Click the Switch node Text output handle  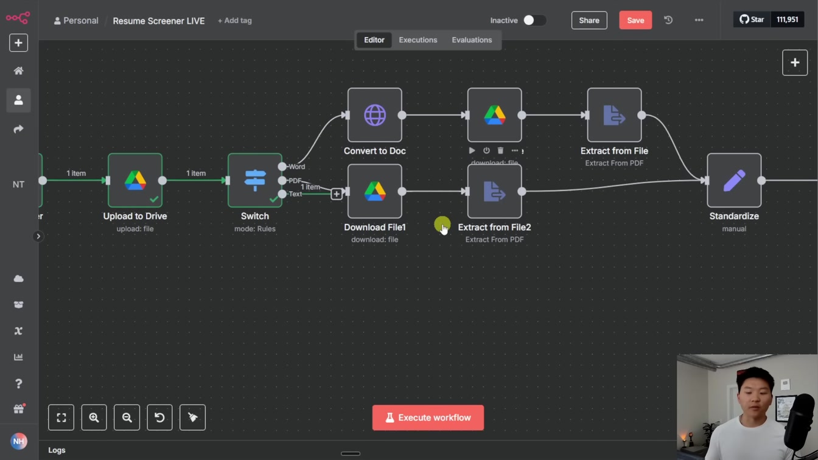click(282, 194)
